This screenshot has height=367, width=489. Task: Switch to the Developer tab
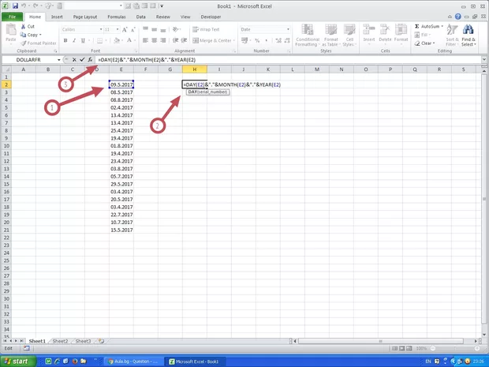pyautogui.click(x=211, y=17)
